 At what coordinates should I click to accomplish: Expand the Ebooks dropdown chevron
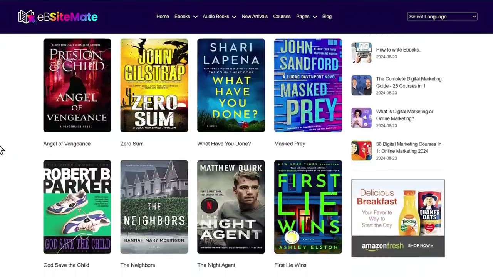pos(195,17)
